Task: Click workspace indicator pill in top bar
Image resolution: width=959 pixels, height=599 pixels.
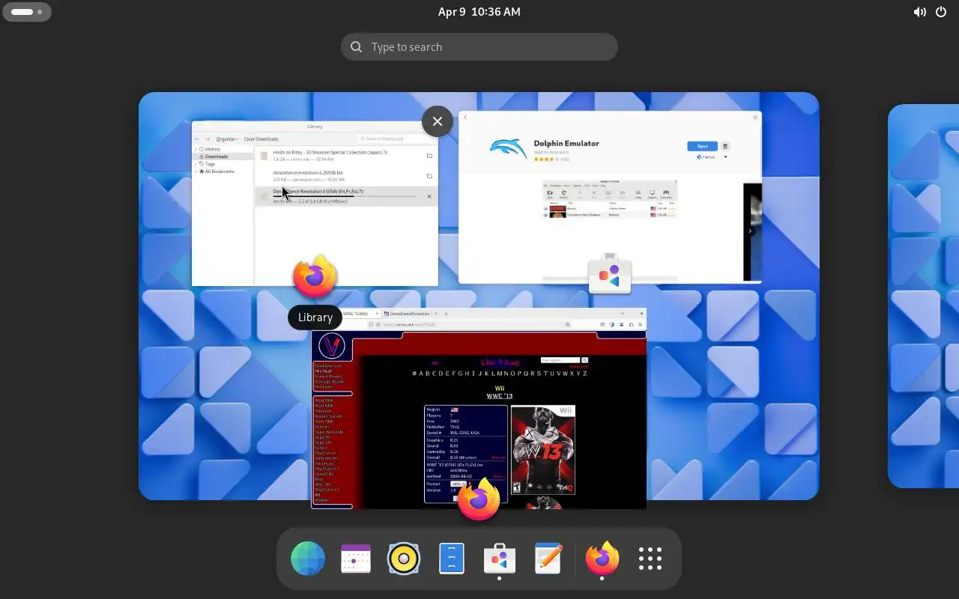Action: [27, 12]
